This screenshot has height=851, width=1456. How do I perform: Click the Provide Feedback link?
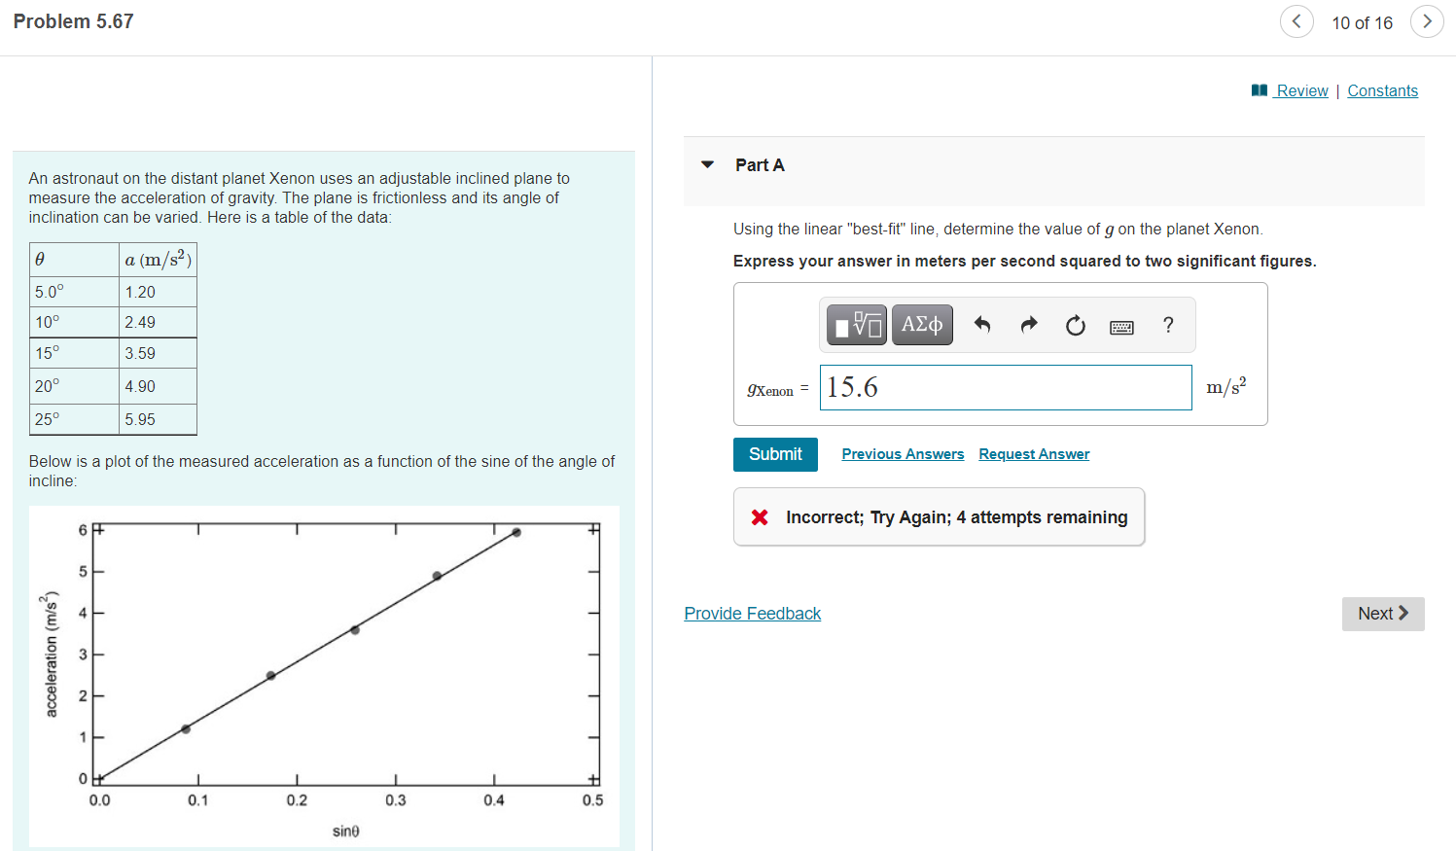752,614
